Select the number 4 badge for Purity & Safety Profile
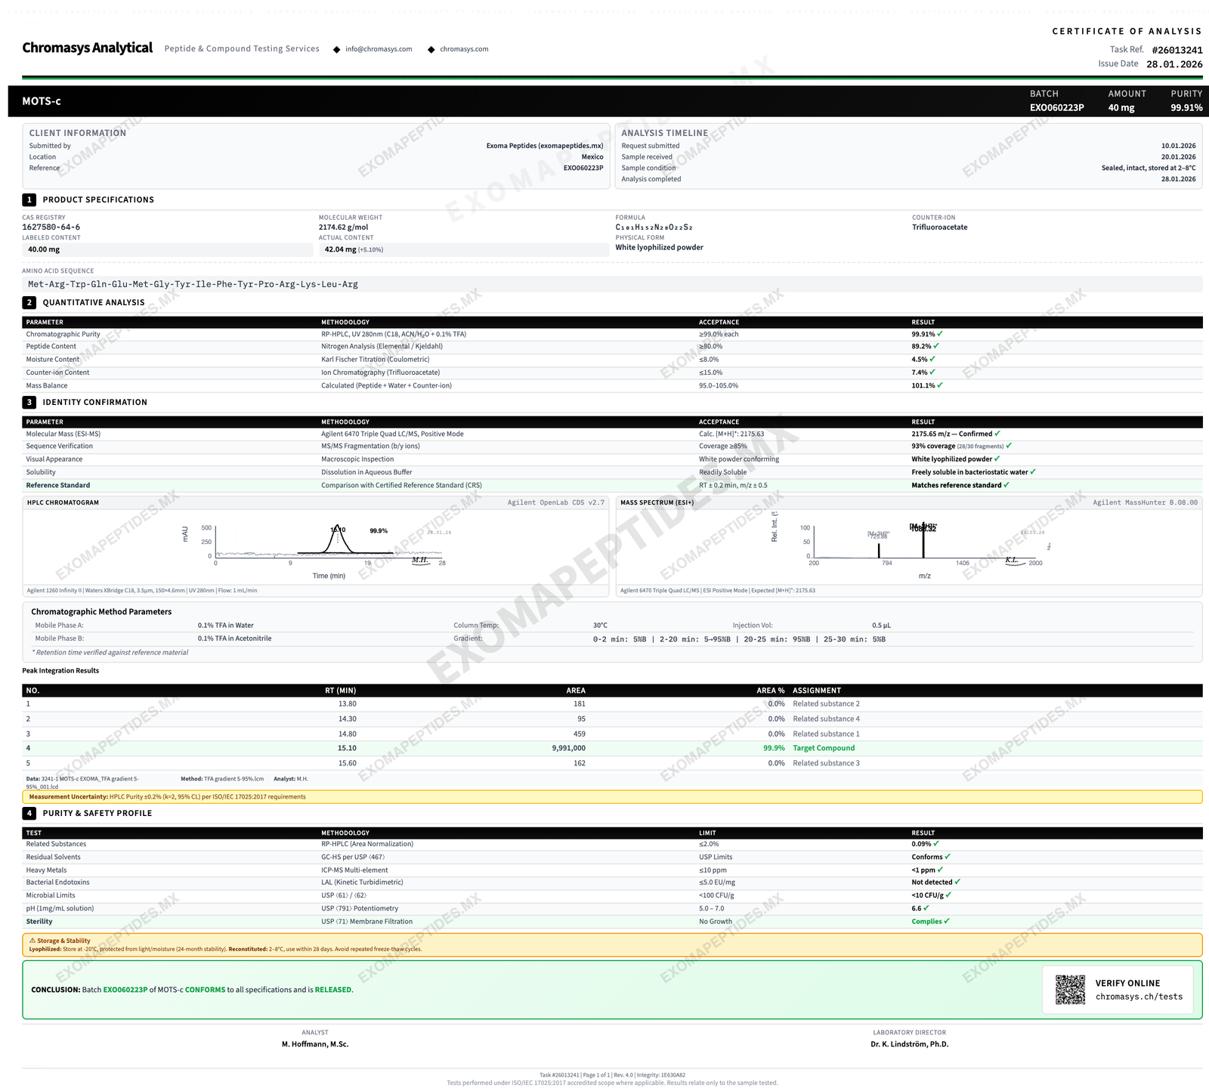The height and width of the screenshot is (1088, 1209). point(29,814)
